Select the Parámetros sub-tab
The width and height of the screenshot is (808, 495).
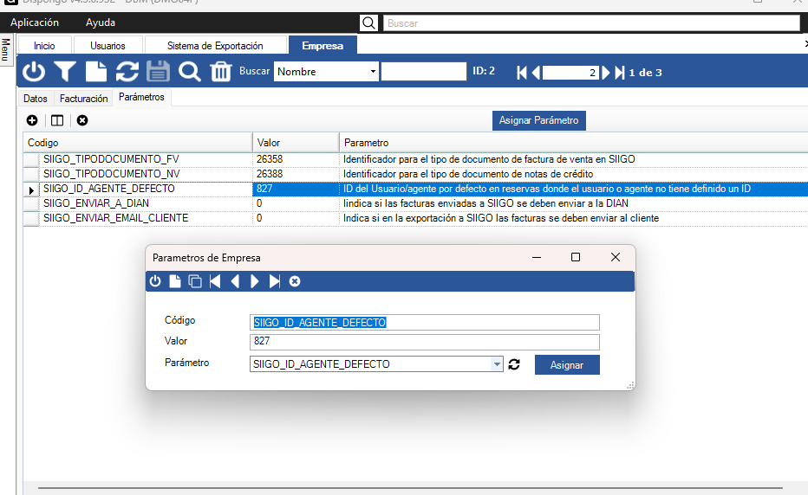[141, 97]
